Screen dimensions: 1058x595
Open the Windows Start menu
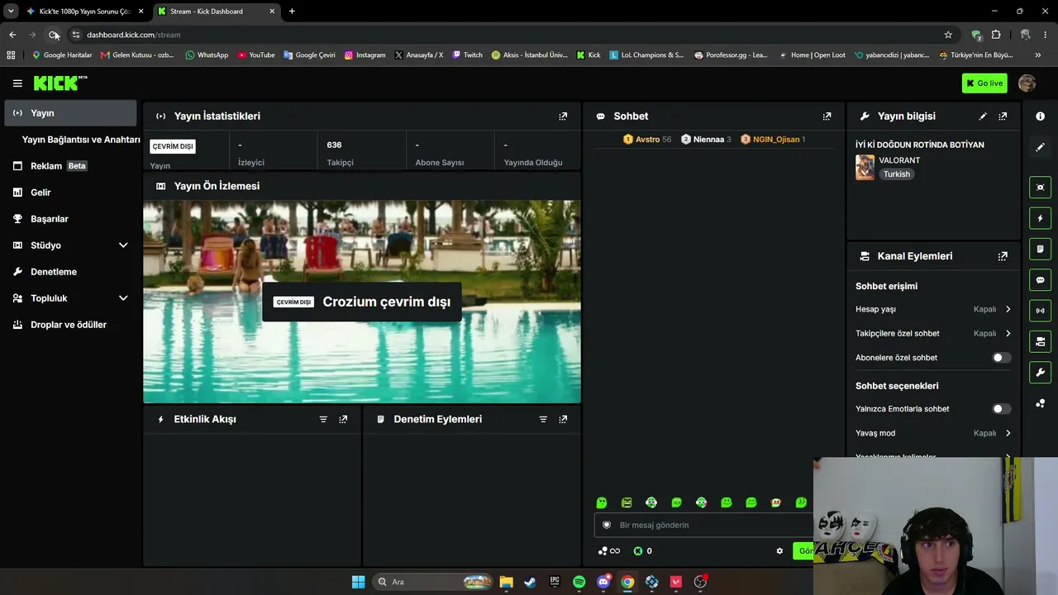(x=358, y=582)
